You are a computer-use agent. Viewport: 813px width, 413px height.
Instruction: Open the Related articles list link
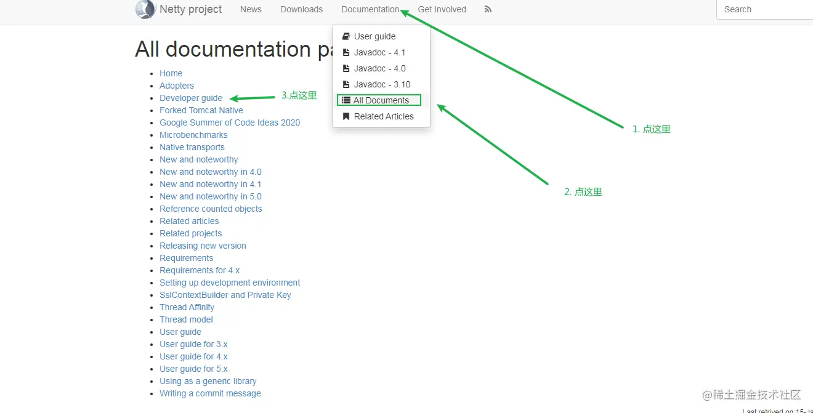(189, 221)
